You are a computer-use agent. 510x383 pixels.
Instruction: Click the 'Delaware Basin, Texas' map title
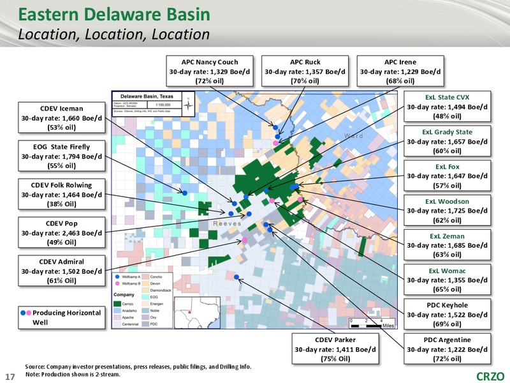147,96
